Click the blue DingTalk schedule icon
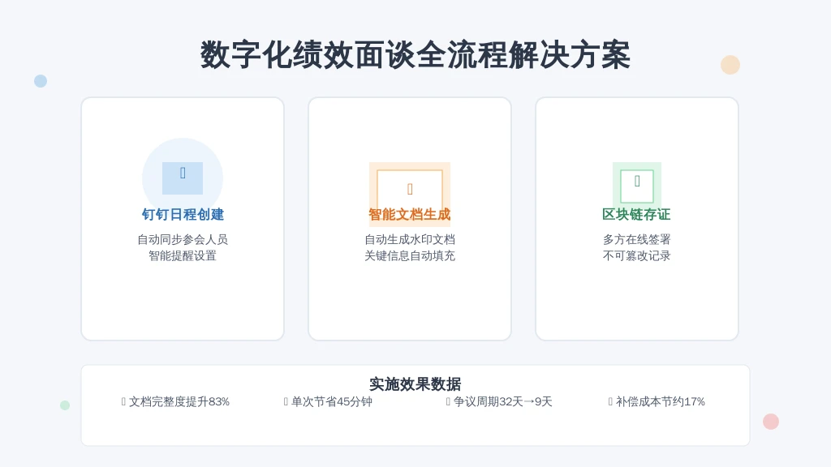Viewport: 831px width, 467px height. point(183,178)
